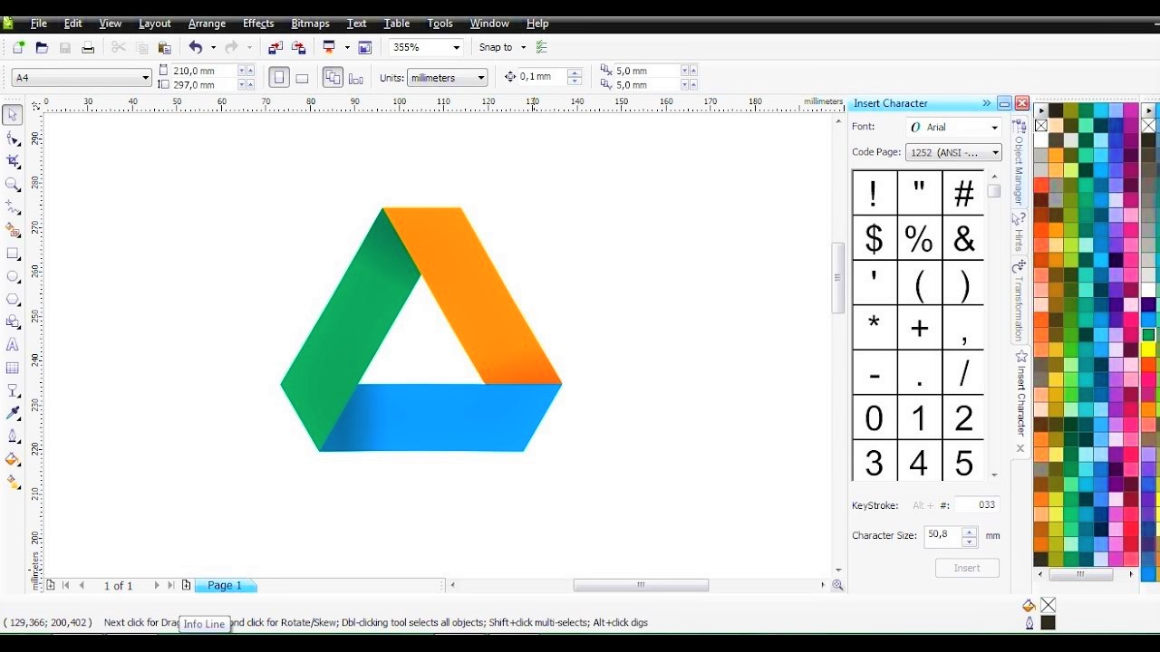Select the Polygon tool
Image resolution: width=1160 pixels, height=652 pixels.
[13, 299]
